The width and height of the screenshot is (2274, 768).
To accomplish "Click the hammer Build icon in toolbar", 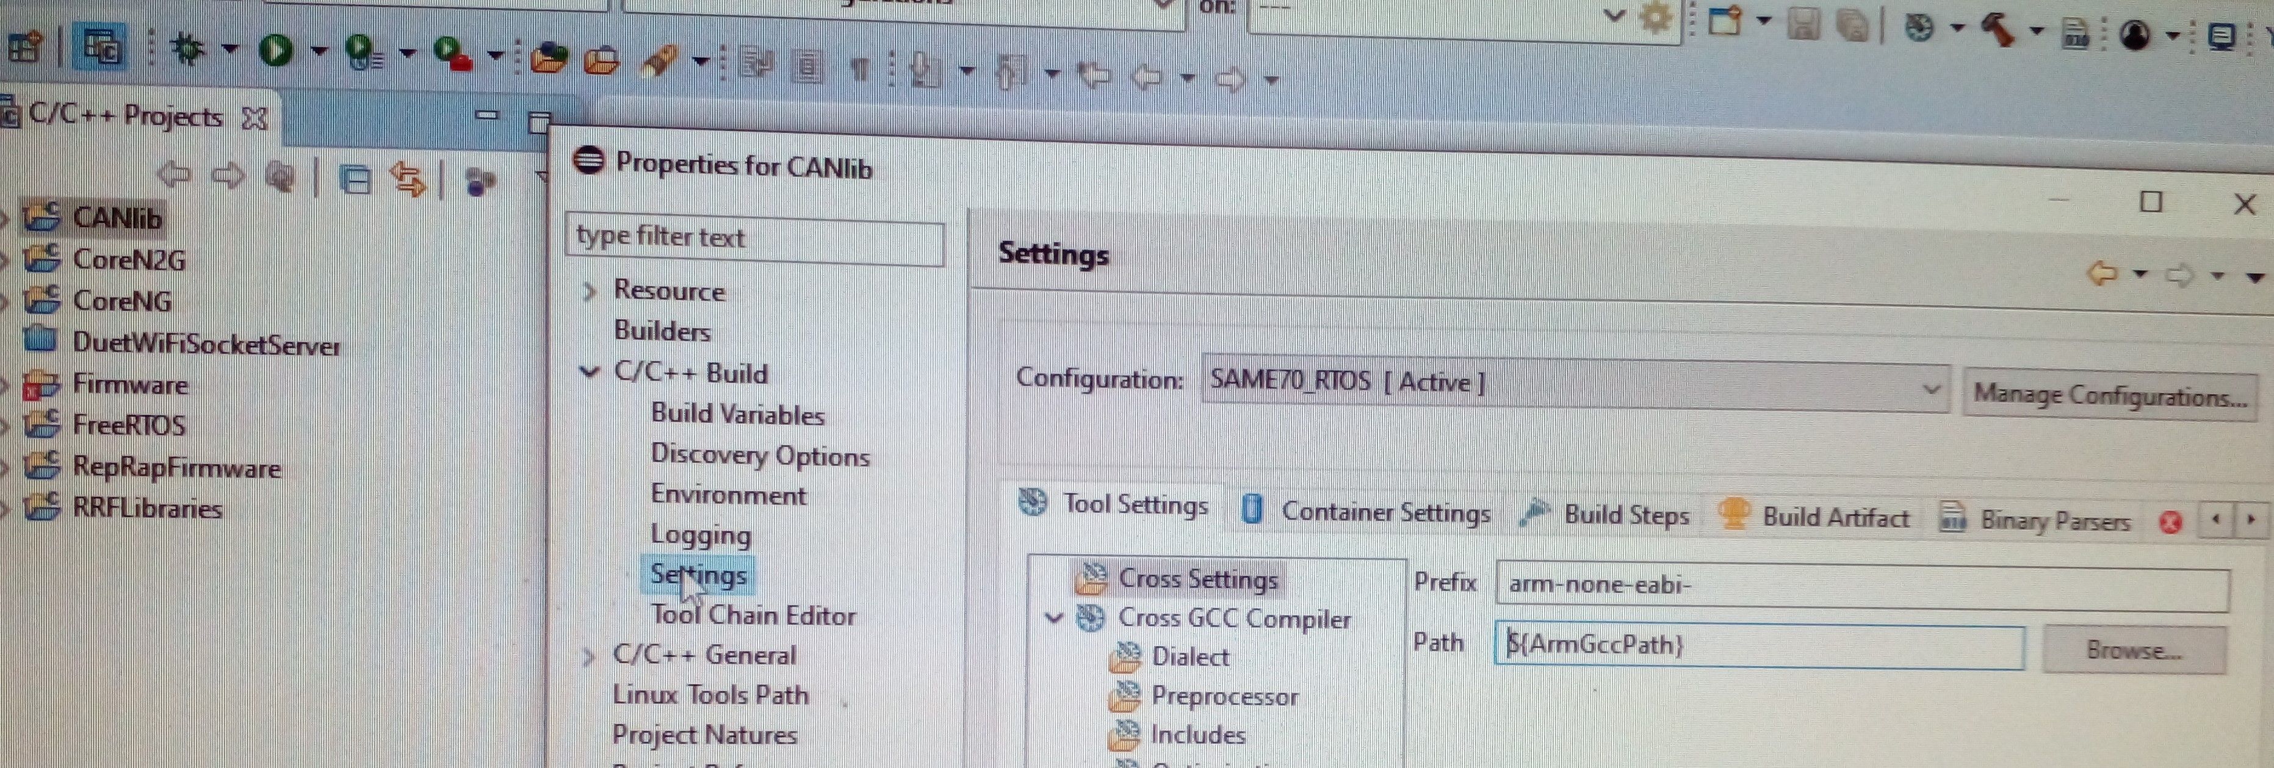I will pos(1999,30).
